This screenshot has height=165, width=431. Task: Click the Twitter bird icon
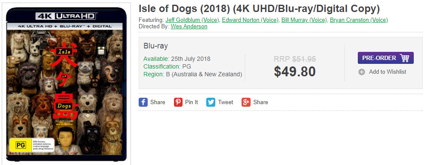(211, 102)
